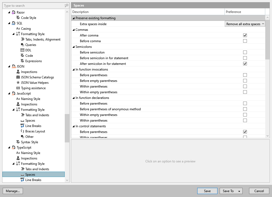Check Before empty parentheses in function invocations
Screen dimensions: 272x197
(245, 81)
